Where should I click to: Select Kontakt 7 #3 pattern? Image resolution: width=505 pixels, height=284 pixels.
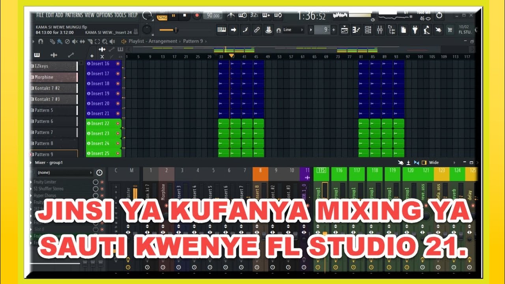[54, 99]
